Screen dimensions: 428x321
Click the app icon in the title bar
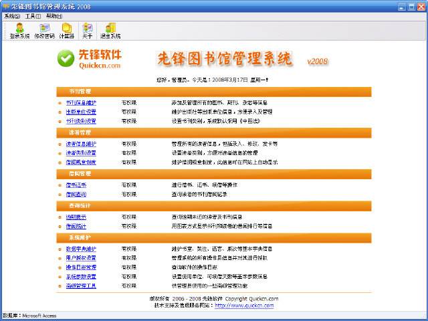(x=5, y=6)
